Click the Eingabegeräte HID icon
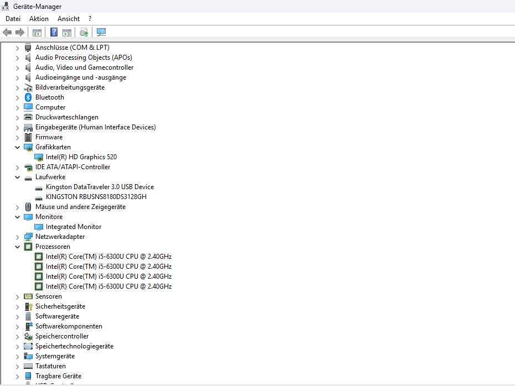This screenshot has width=515, height=386. [28, 127]
